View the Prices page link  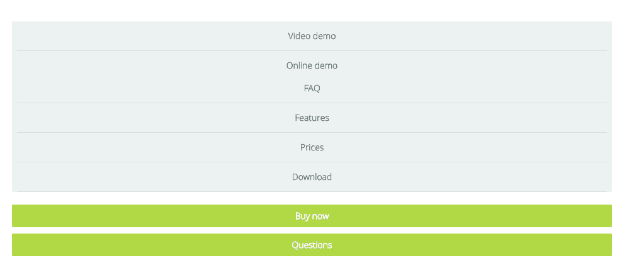pyautogui.click(x=312, y=147)
